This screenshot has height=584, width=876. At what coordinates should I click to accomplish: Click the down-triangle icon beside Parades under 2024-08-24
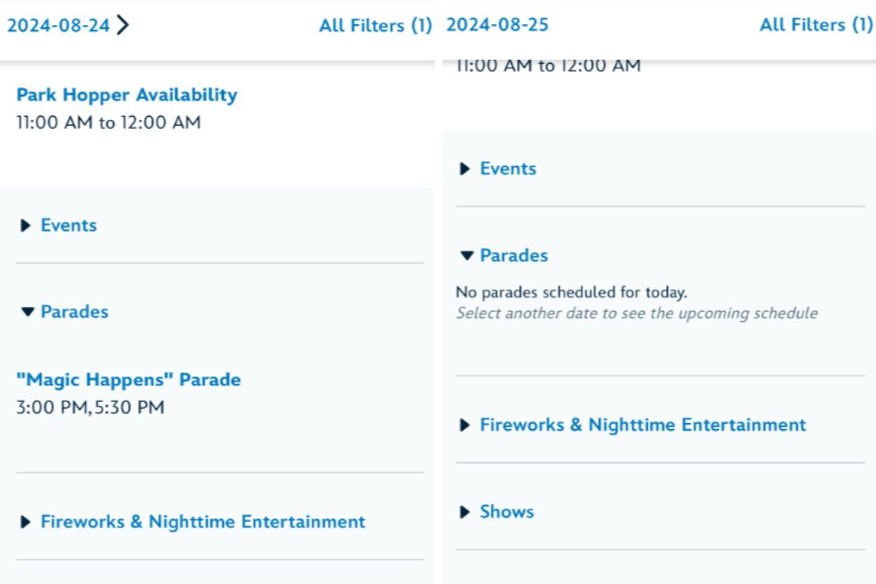tap(28, 312)
